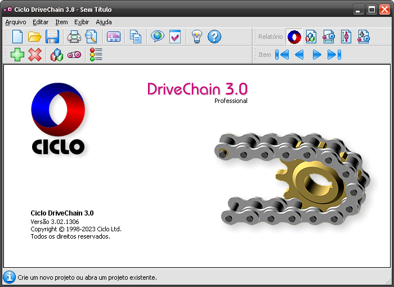Click the 'Versão 3.02.1306' text
The image size is (394, 287).
pyautogui.click(x=55, y=222)
